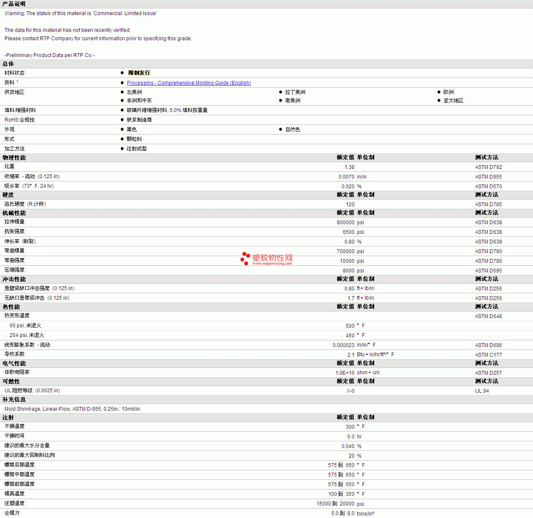Click the 700000 flexural modulus value

[x=346, y=251]
